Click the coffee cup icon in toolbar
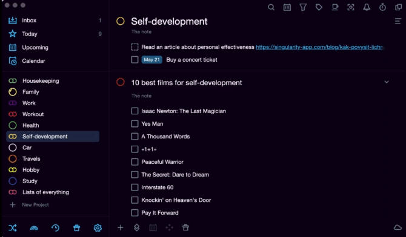 pyautogui.click(x=334, y=7)
